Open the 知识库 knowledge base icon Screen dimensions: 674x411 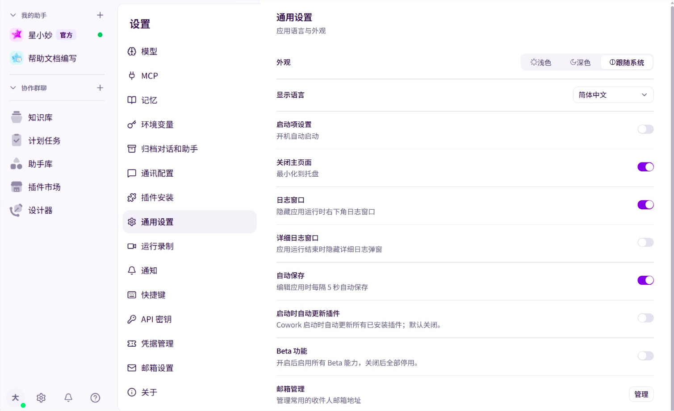point(17,117)
